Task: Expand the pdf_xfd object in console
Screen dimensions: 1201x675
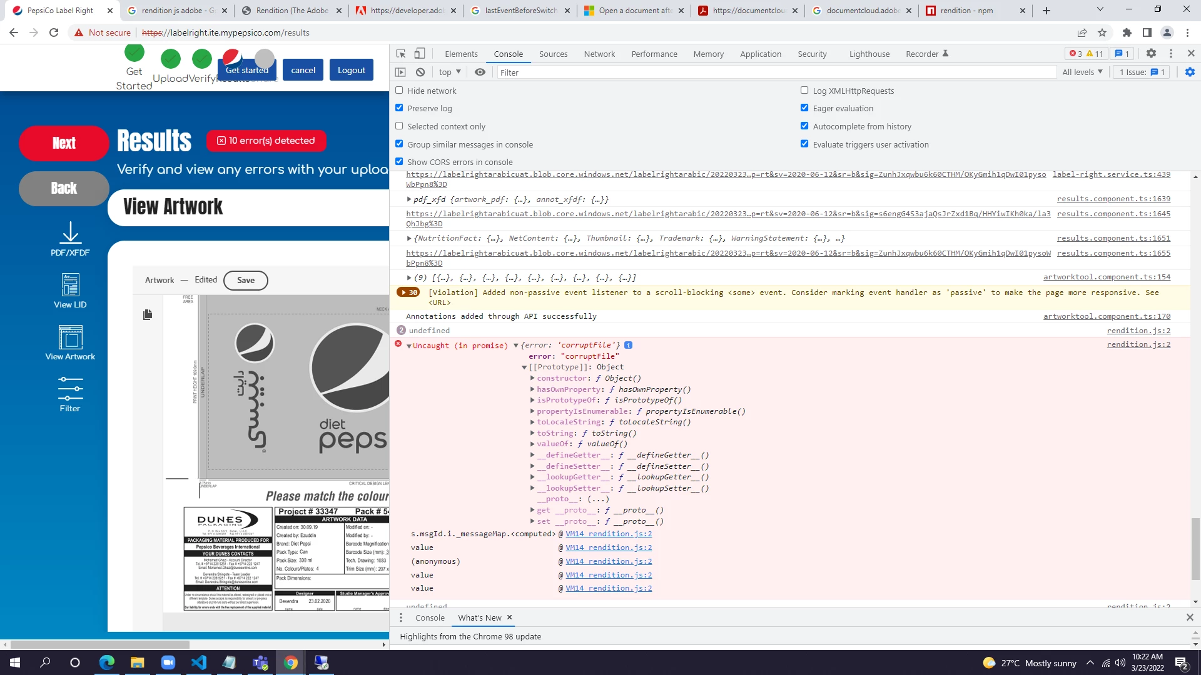Action: tap(409, 199)
